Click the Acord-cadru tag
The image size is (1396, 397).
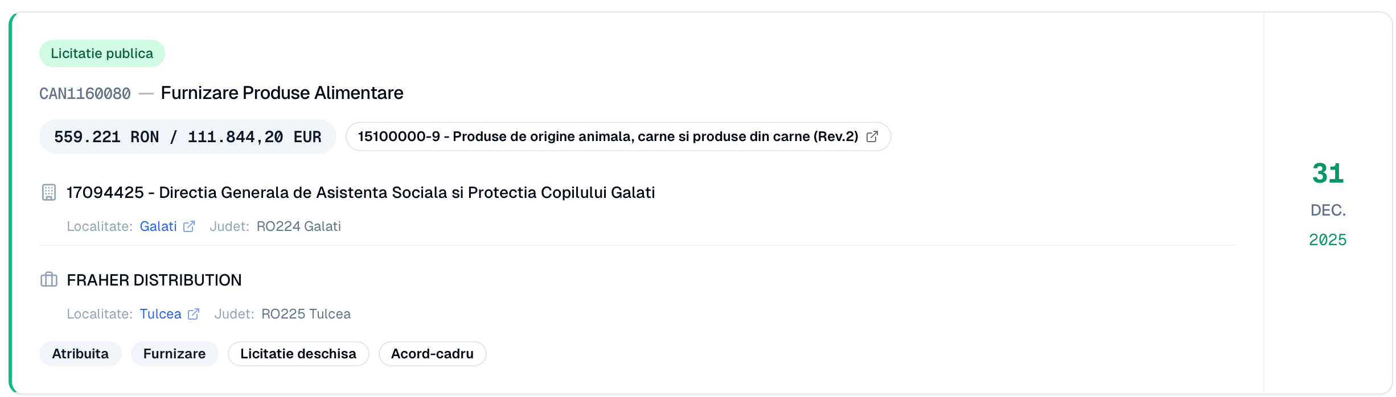pos(432,354)
